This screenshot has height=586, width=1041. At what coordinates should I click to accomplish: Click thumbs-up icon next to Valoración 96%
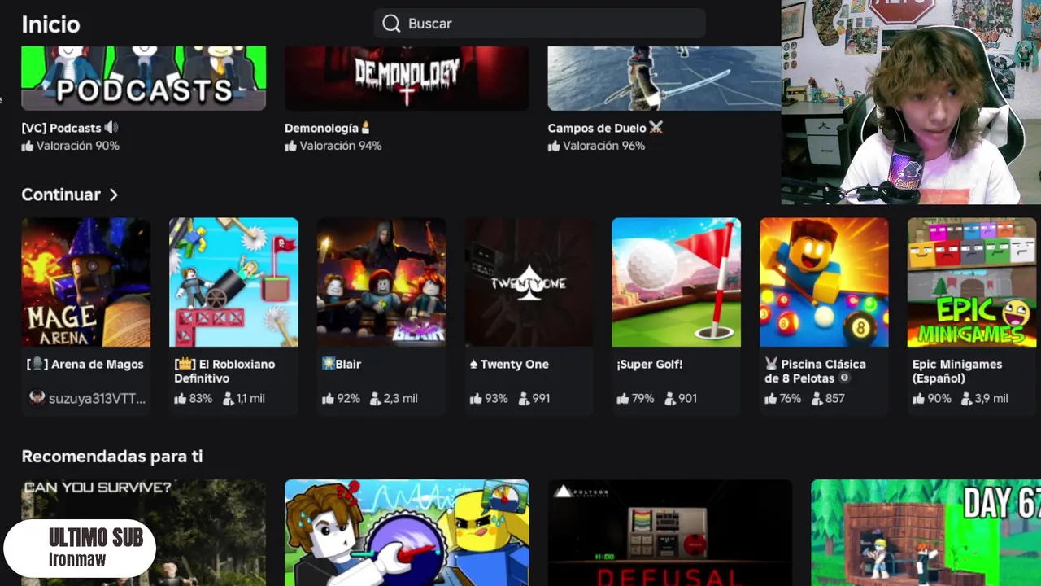pos(555,146)
